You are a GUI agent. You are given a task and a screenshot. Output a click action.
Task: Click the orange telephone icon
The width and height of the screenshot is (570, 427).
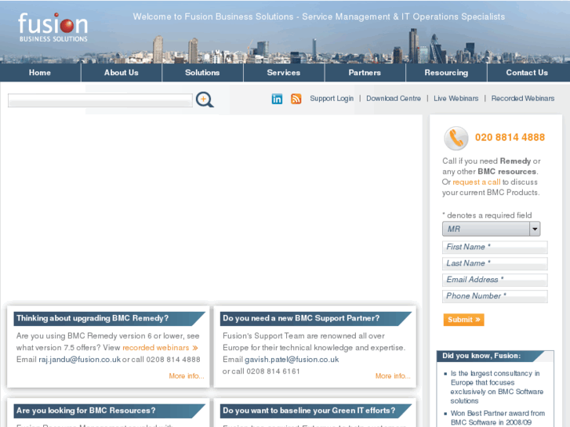coord(456,138)
